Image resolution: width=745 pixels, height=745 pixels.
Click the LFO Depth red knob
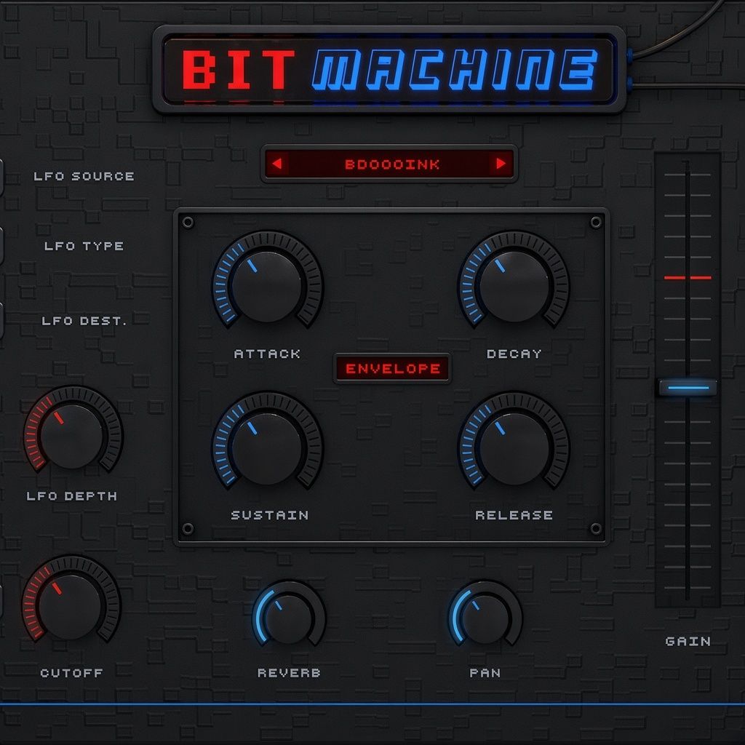pyautogui.click(x=71, y=437)
